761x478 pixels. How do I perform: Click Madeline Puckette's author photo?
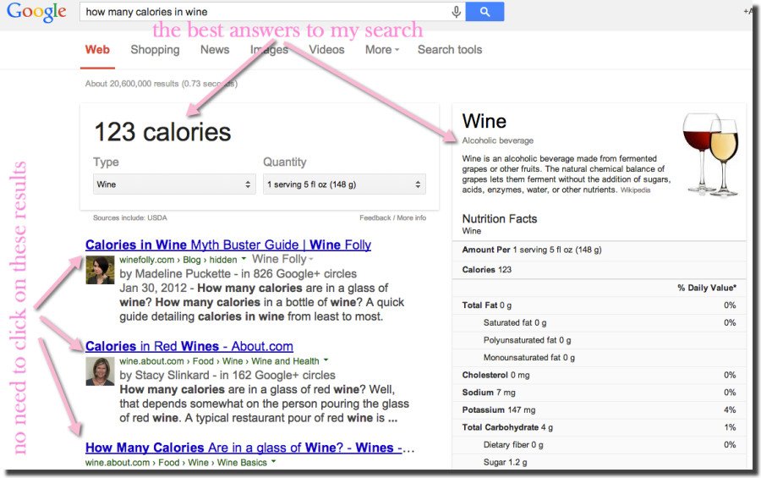100,270
